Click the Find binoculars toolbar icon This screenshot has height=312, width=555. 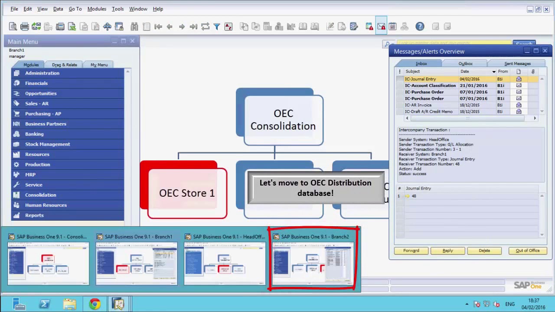click(x=134, y=27)
